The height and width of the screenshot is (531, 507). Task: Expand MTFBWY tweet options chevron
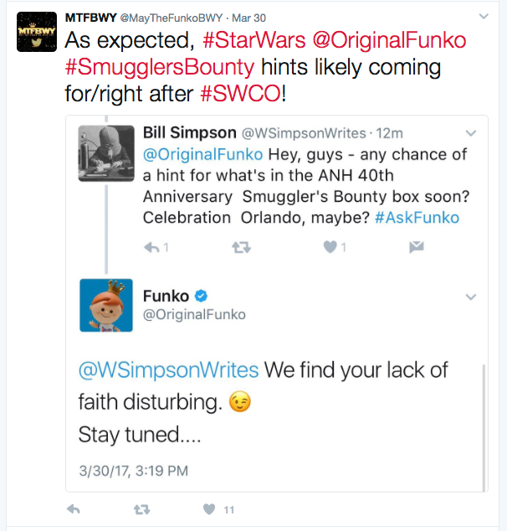(x=484, y=17)
